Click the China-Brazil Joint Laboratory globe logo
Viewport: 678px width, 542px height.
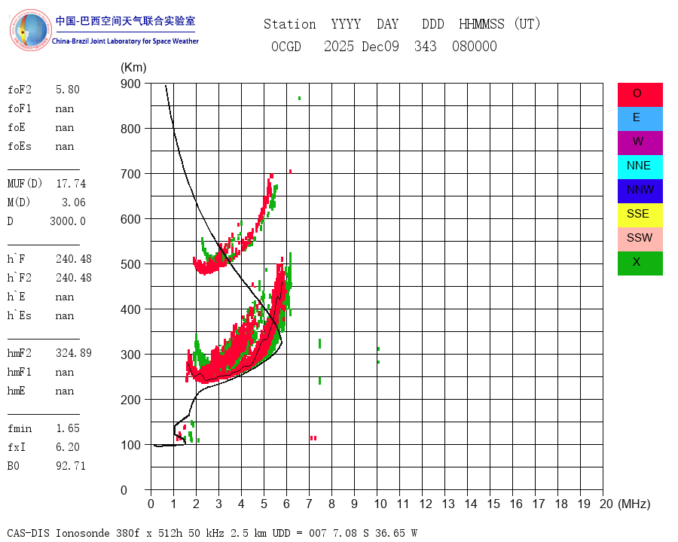pyautogui.click(x=30, y=30)
